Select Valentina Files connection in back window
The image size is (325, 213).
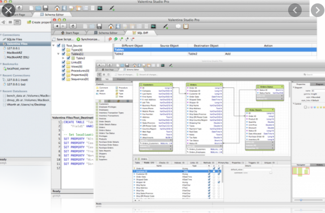pos(26,44)
